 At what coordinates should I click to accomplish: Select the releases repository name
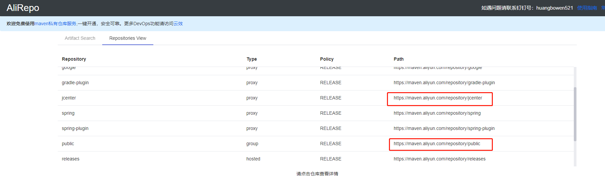(x=71, y=159)
